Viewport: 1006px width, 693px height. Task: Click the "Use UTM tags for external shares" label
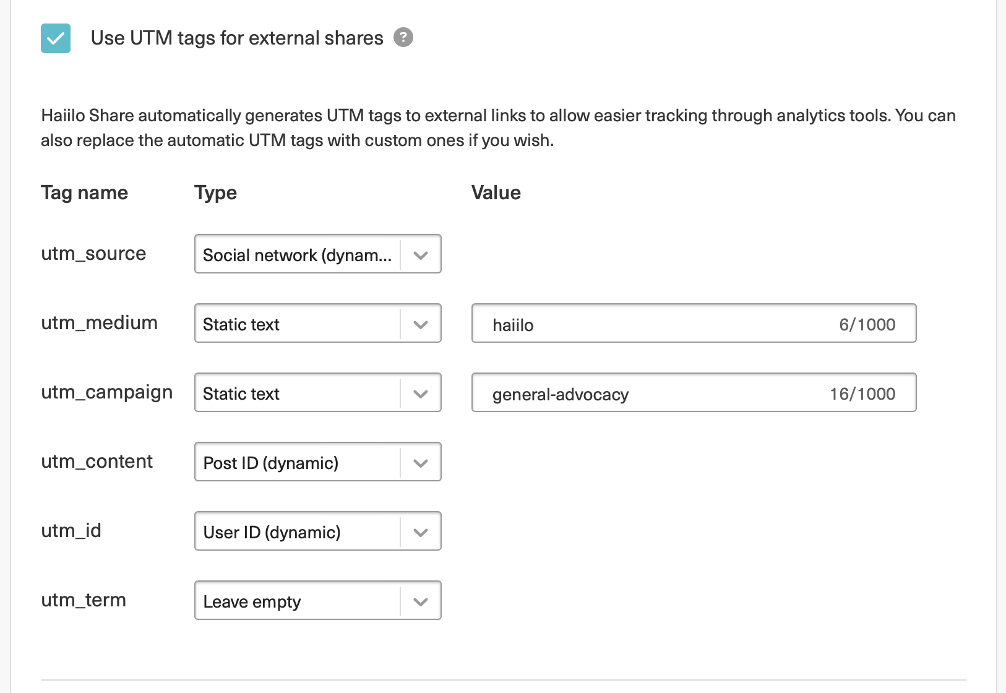[237, 38]
